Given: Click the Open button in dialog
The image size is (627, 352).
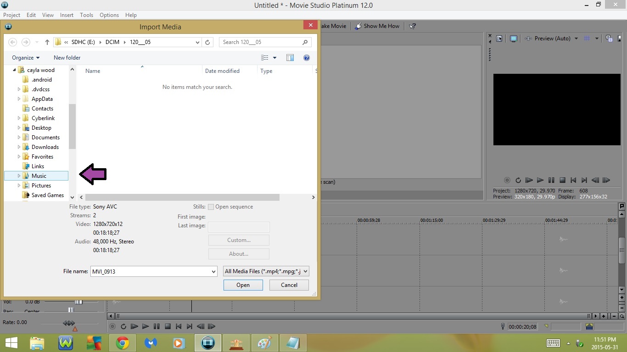Looking at the screenshot, I should tap(243, 285).
